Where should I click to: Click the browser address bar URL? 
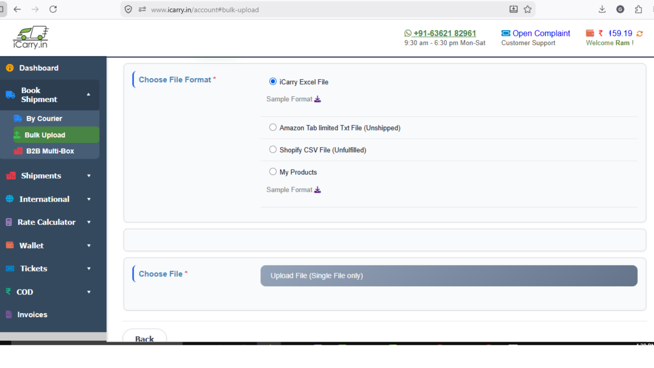click(x=205, y=10)
